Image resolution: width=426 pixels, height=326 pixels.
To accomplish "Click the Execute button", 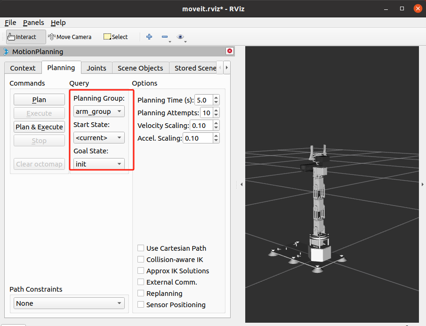I will 39,113.
